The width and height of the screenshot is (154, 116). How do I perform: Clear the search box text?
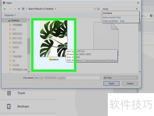coord(137,9)
